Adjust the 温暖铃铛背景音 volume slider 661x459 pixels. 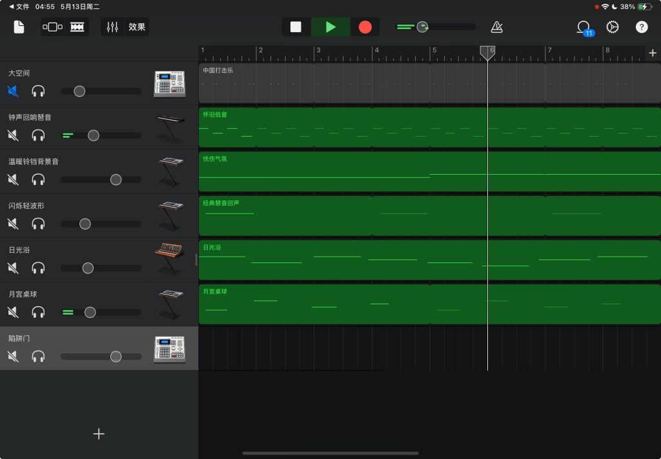click(116, 179)
